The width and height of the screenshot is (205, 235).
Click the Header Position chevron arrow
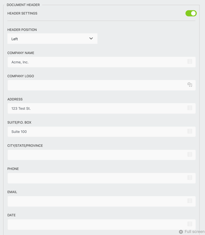[91, 38]
